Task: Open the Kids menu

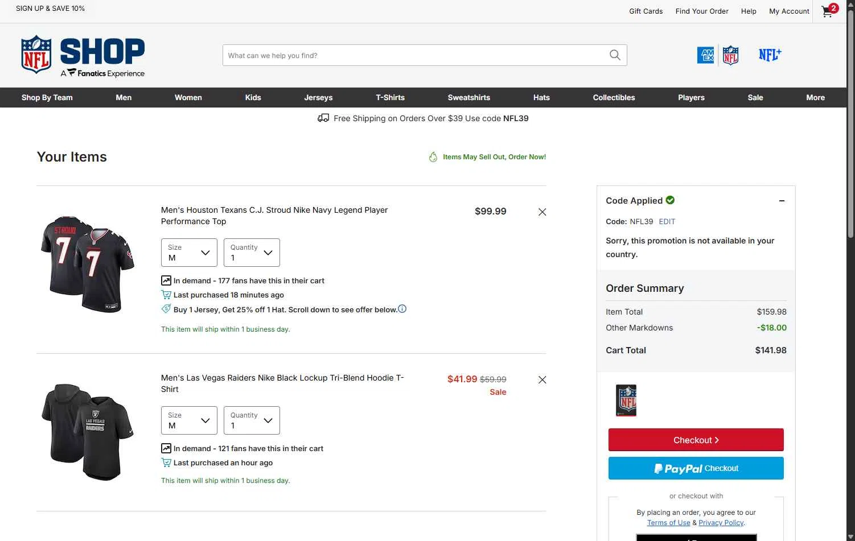Action: pos(253,97)
